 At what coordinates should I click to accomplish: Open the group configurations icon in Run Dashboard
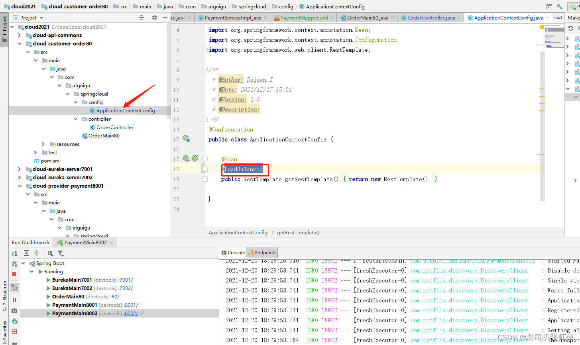coord(50,253)
